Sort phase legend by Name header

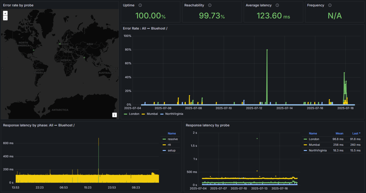pyautogui.click(x=172, y=133)
